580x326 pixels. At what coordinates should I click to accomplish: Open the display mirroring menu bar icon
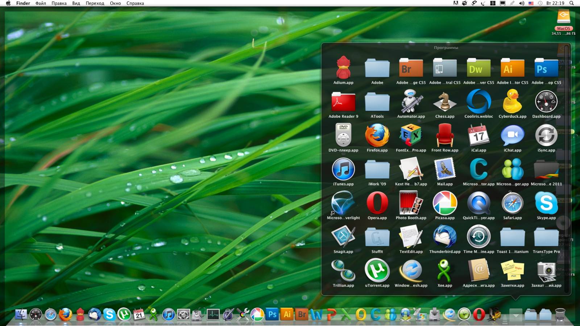coord(502,3)
